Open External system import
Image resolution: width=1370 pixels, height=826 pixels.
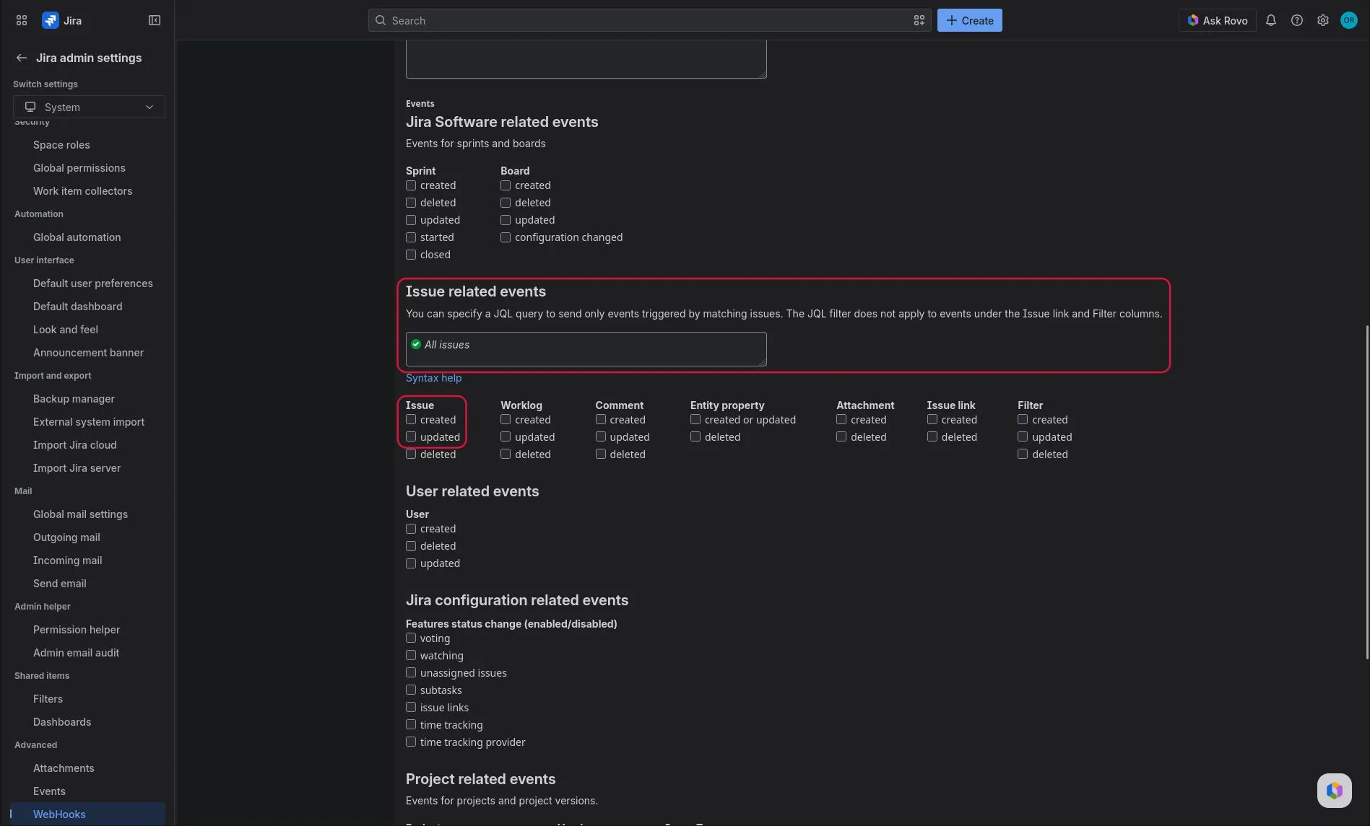click(x=88, y=422)
